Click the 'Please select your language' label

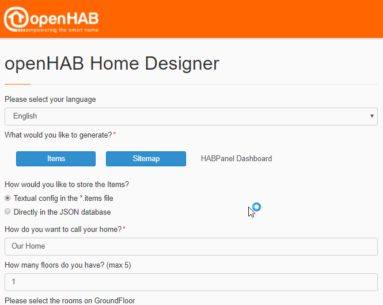point(50,100)
